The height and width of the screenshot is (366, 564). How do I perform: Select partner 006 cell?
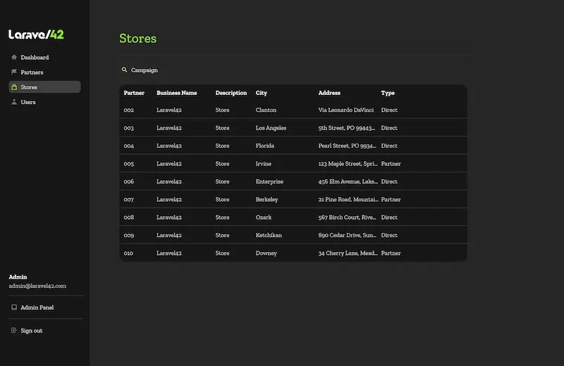pyautogui.click(x=129, y=182)
